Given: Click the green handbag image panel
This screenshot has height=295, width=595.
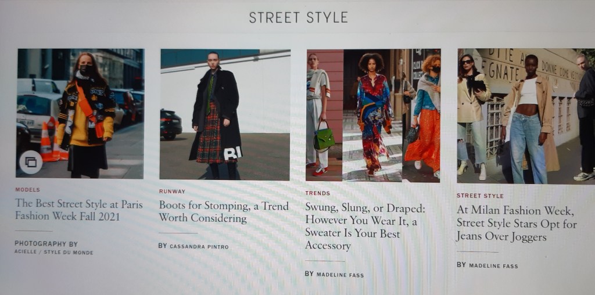Looking at the screenshot, I should [324, 115].
